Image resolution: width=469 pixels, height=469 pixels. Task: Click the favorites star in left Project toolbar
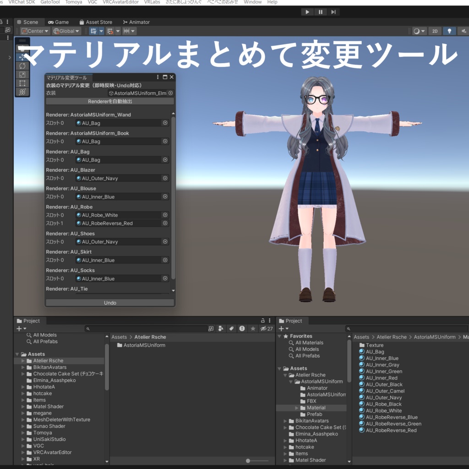253,329
